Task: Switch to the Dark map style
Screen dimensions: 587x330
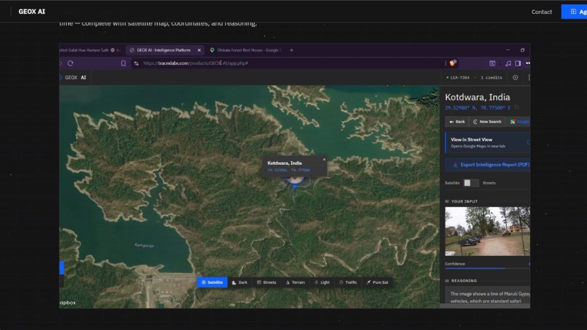Action: (x=240, y=282)
